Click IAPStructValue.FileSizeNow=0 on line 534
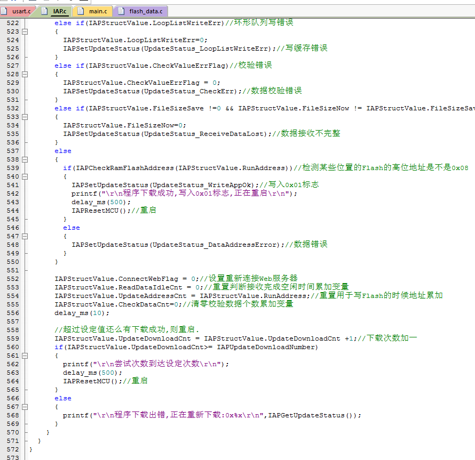This screenshot has height=460, width=475. (123, 125)
